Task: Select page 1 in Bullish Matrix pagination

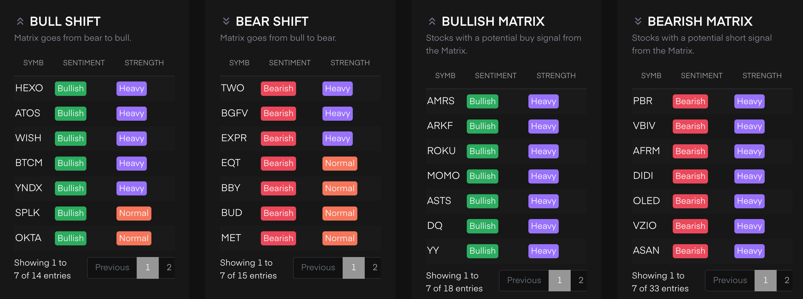Action: point(560,280)
